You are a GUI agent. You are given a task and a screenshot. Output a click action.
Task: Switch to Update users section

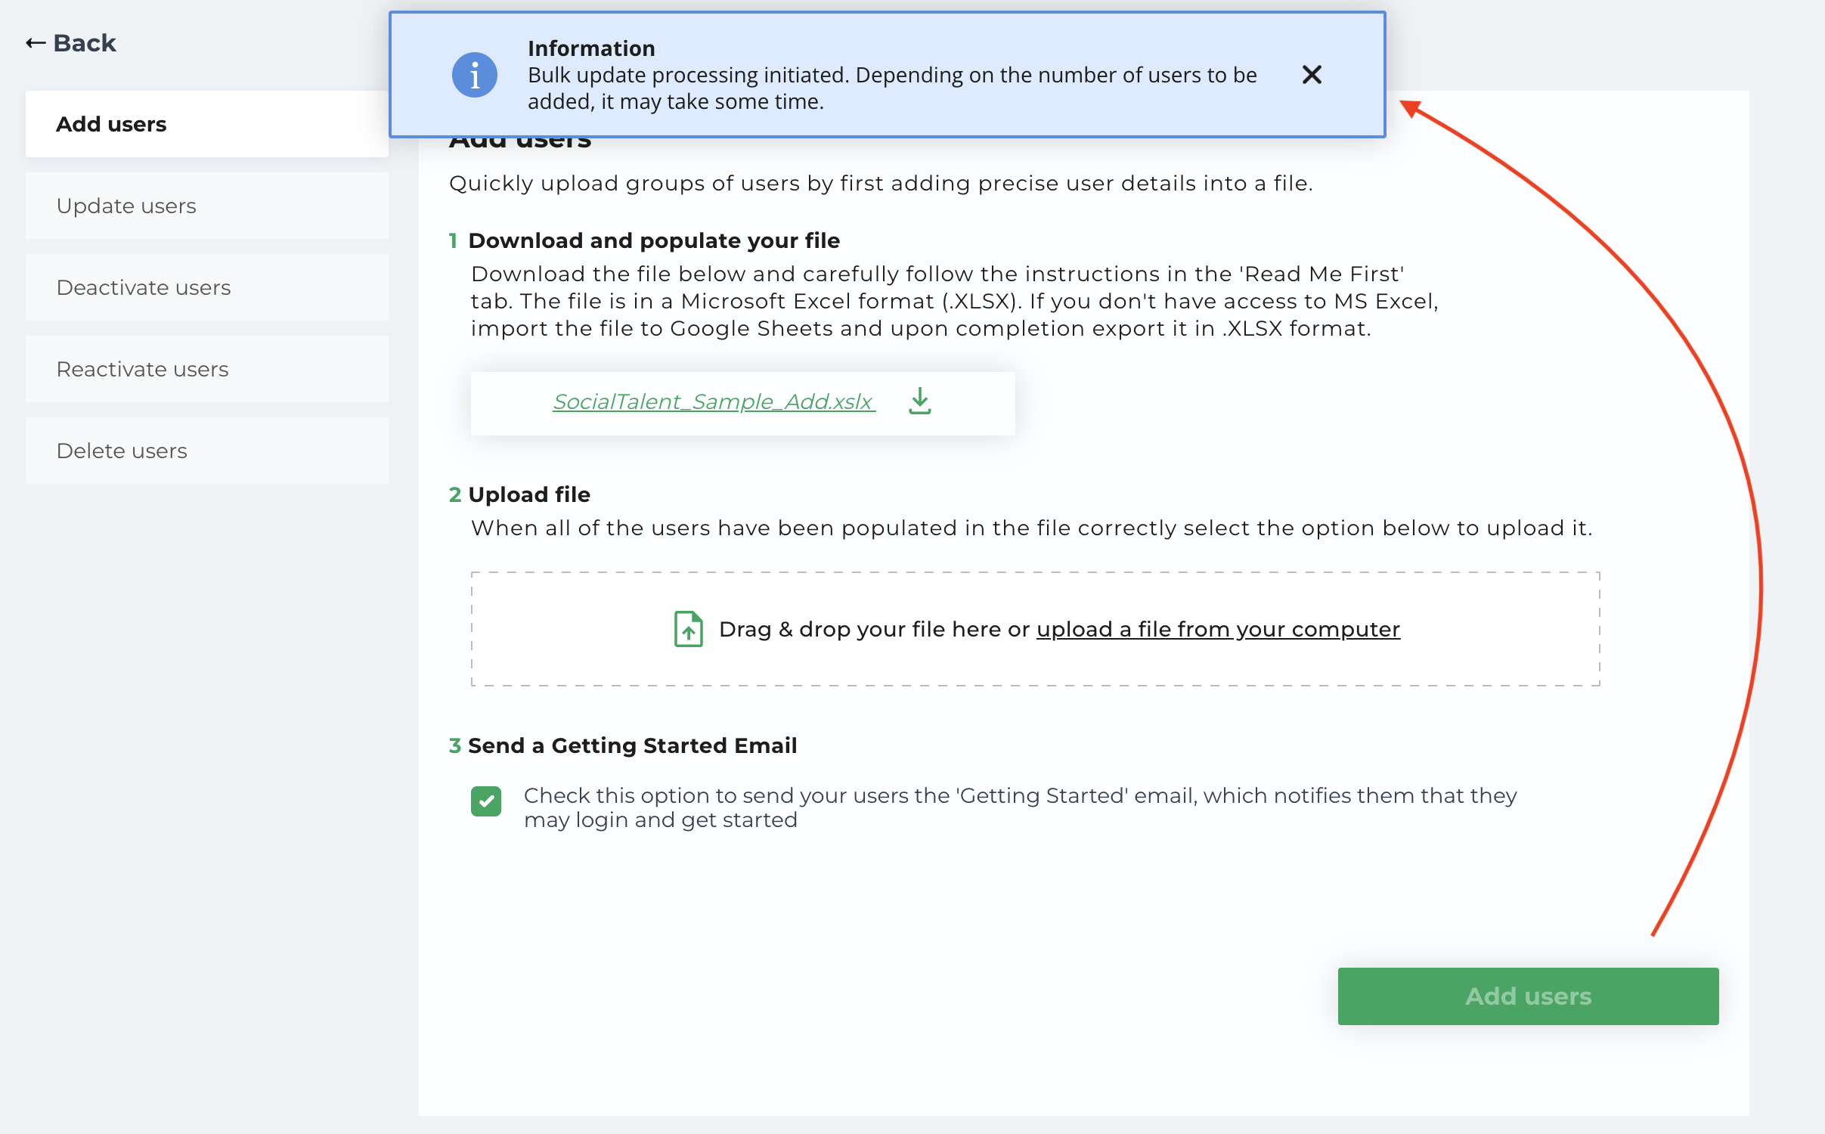click(x=206, y=206)
